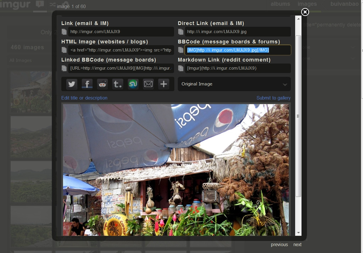
Task: Select the Markdown Link field
Action: pos(238,68)
